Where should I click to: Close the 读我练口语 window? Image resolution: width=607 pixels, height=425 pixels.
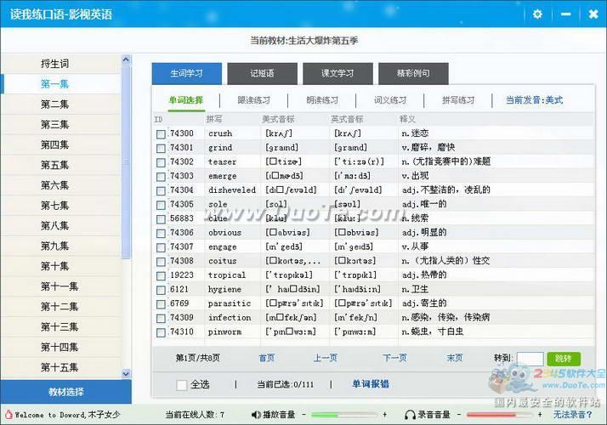coord(593,14)
